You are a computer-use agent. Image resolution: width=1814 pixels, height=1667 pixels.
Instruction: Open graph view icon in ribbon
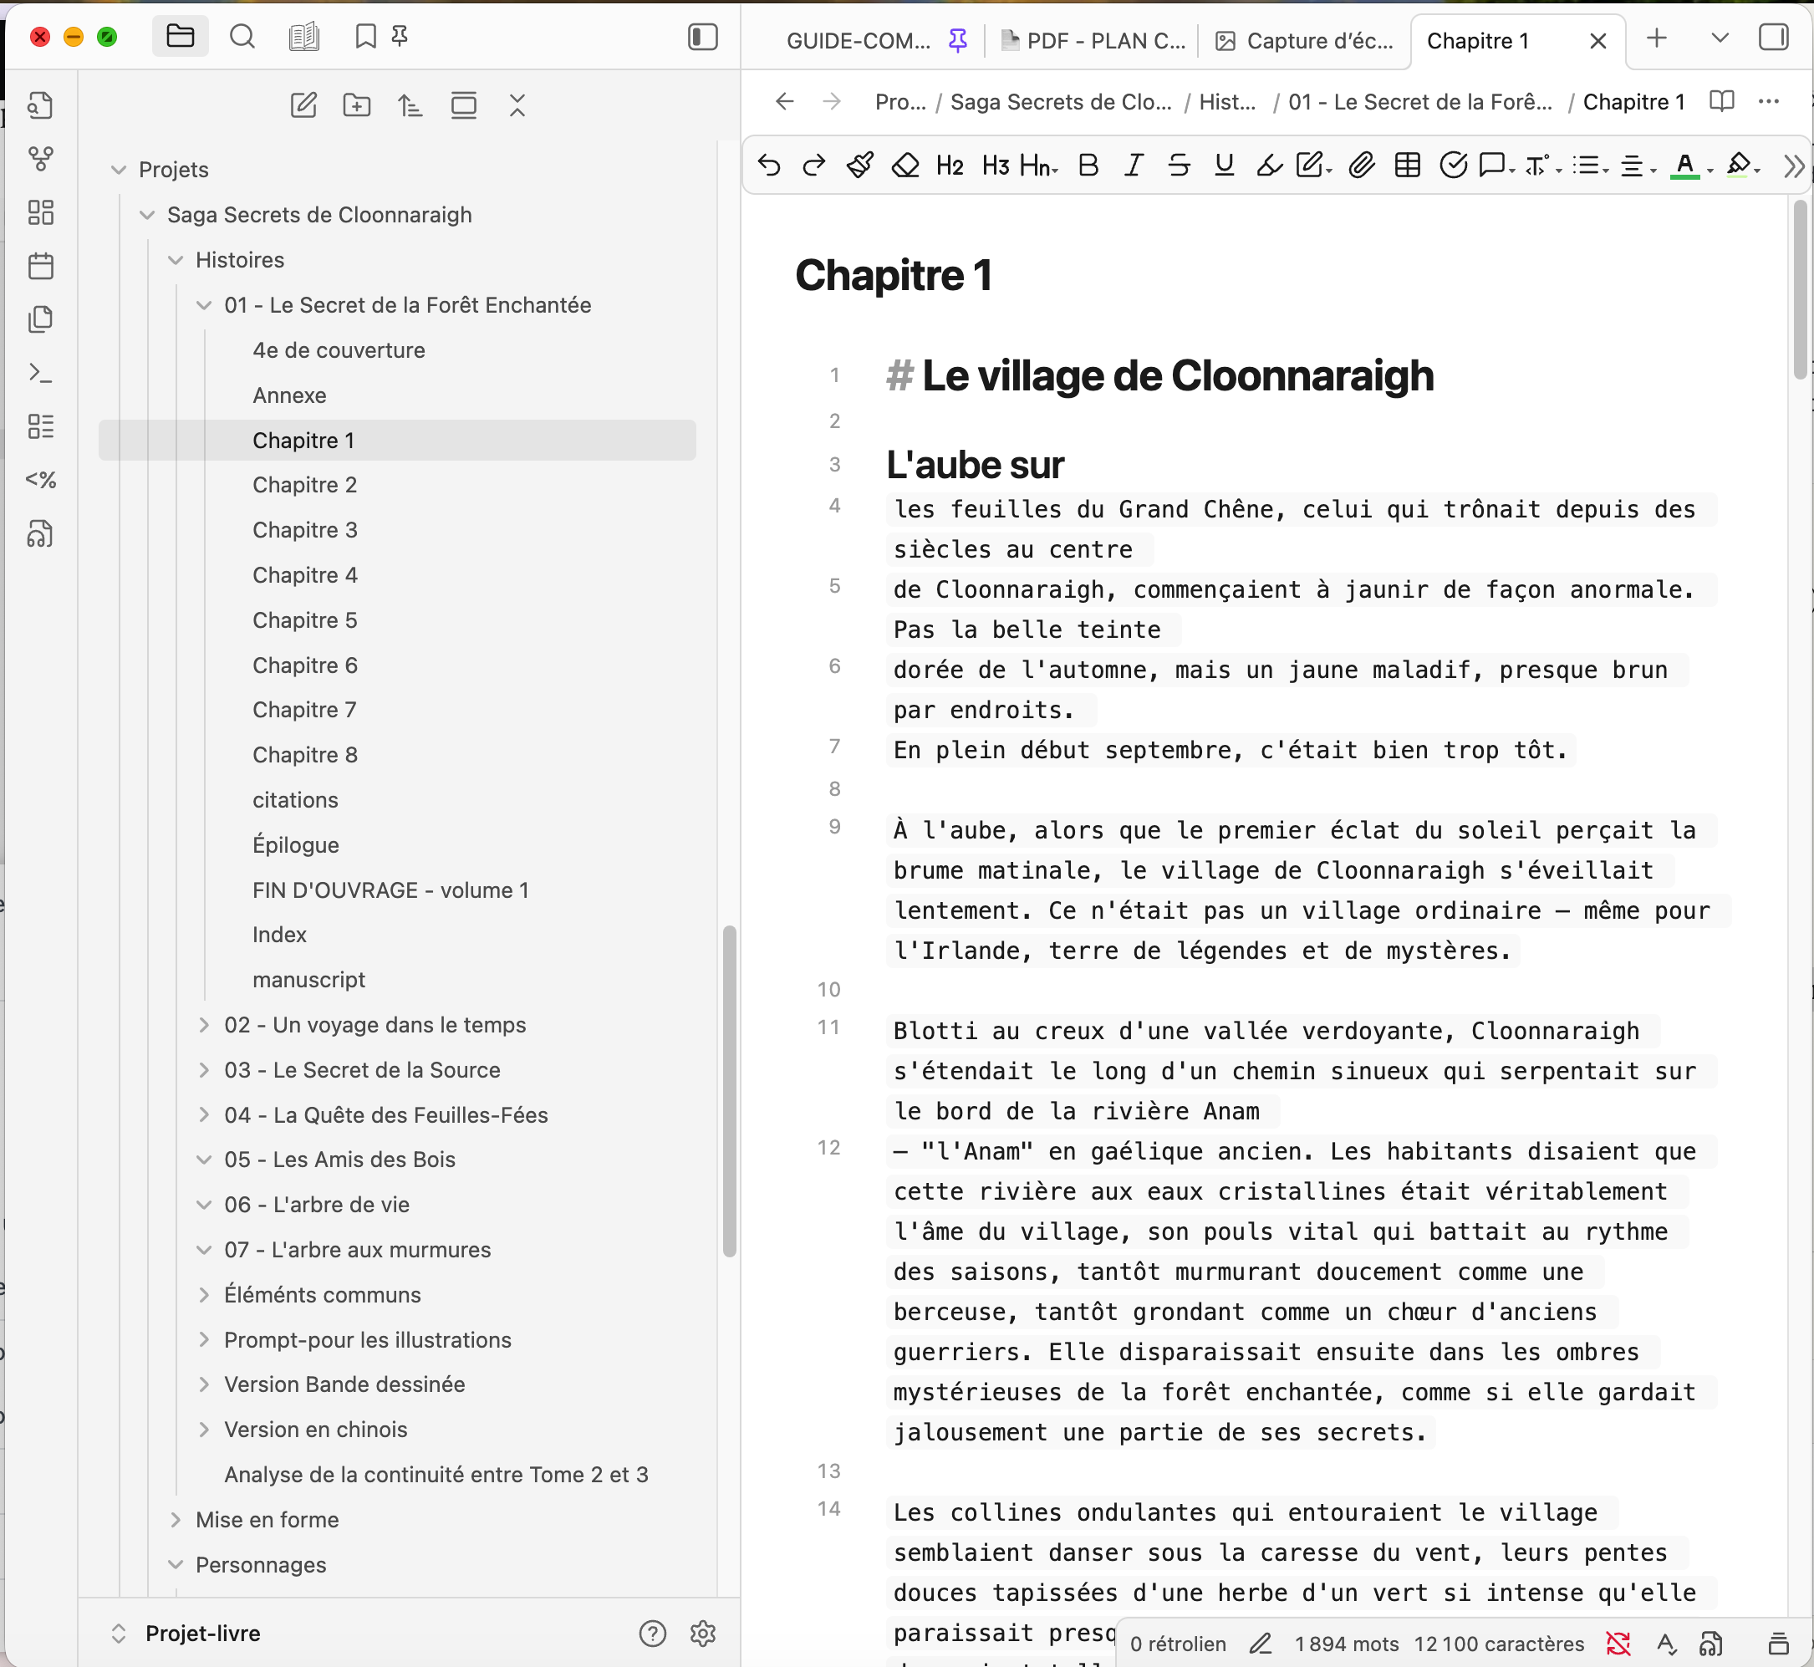point(41,160)
